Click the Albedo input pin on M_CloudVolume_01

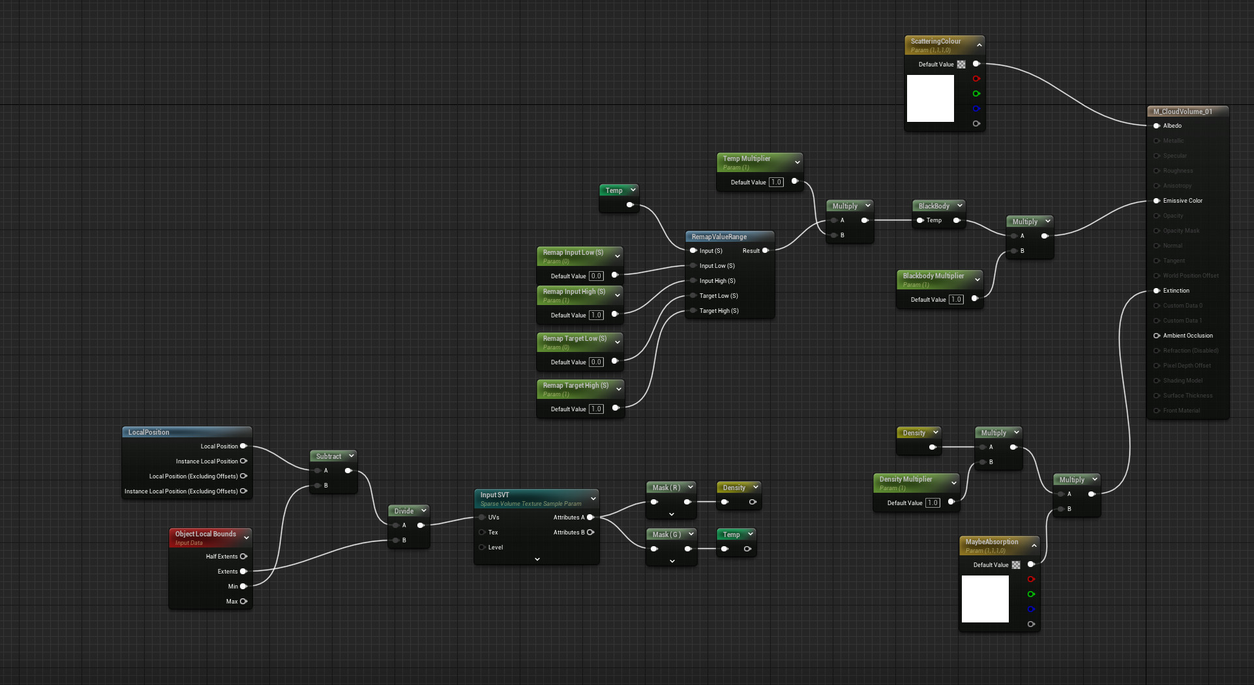click(x=1156, y=126)
